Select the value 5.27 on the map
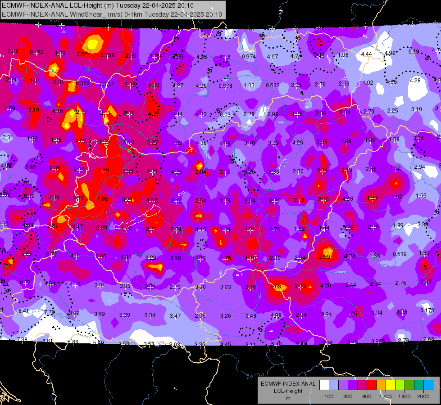441x405 pixels. [x=153, y=142]
